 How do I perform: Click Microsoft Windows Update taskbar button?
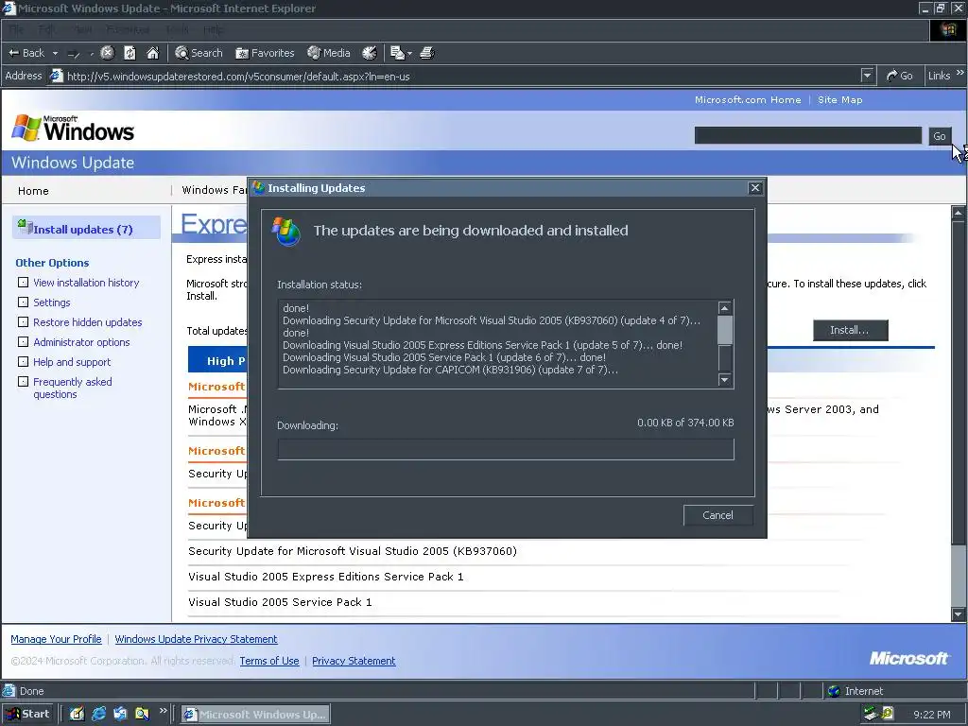click(x=255, y=715)
